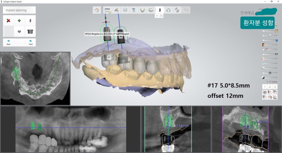The height and width of the screenshot is (153, 282).
Task: Click the number 17 label on the 3D model
Action: 109,57
